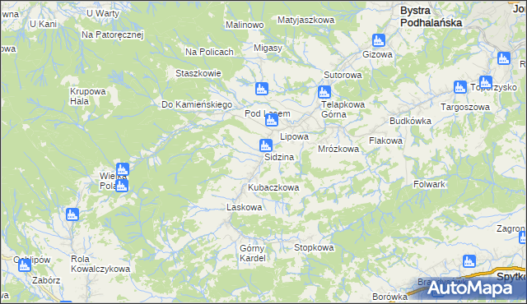Image resolution: width=527 pixels, height=304 pixels.
Task: Click the factory icon next to Sidzina
Action: click(265, 145)
